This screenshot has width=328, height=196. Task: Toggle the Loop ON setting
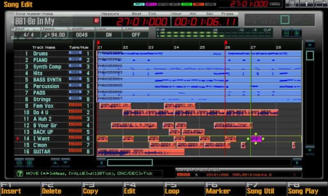click(x=108, y=35)
